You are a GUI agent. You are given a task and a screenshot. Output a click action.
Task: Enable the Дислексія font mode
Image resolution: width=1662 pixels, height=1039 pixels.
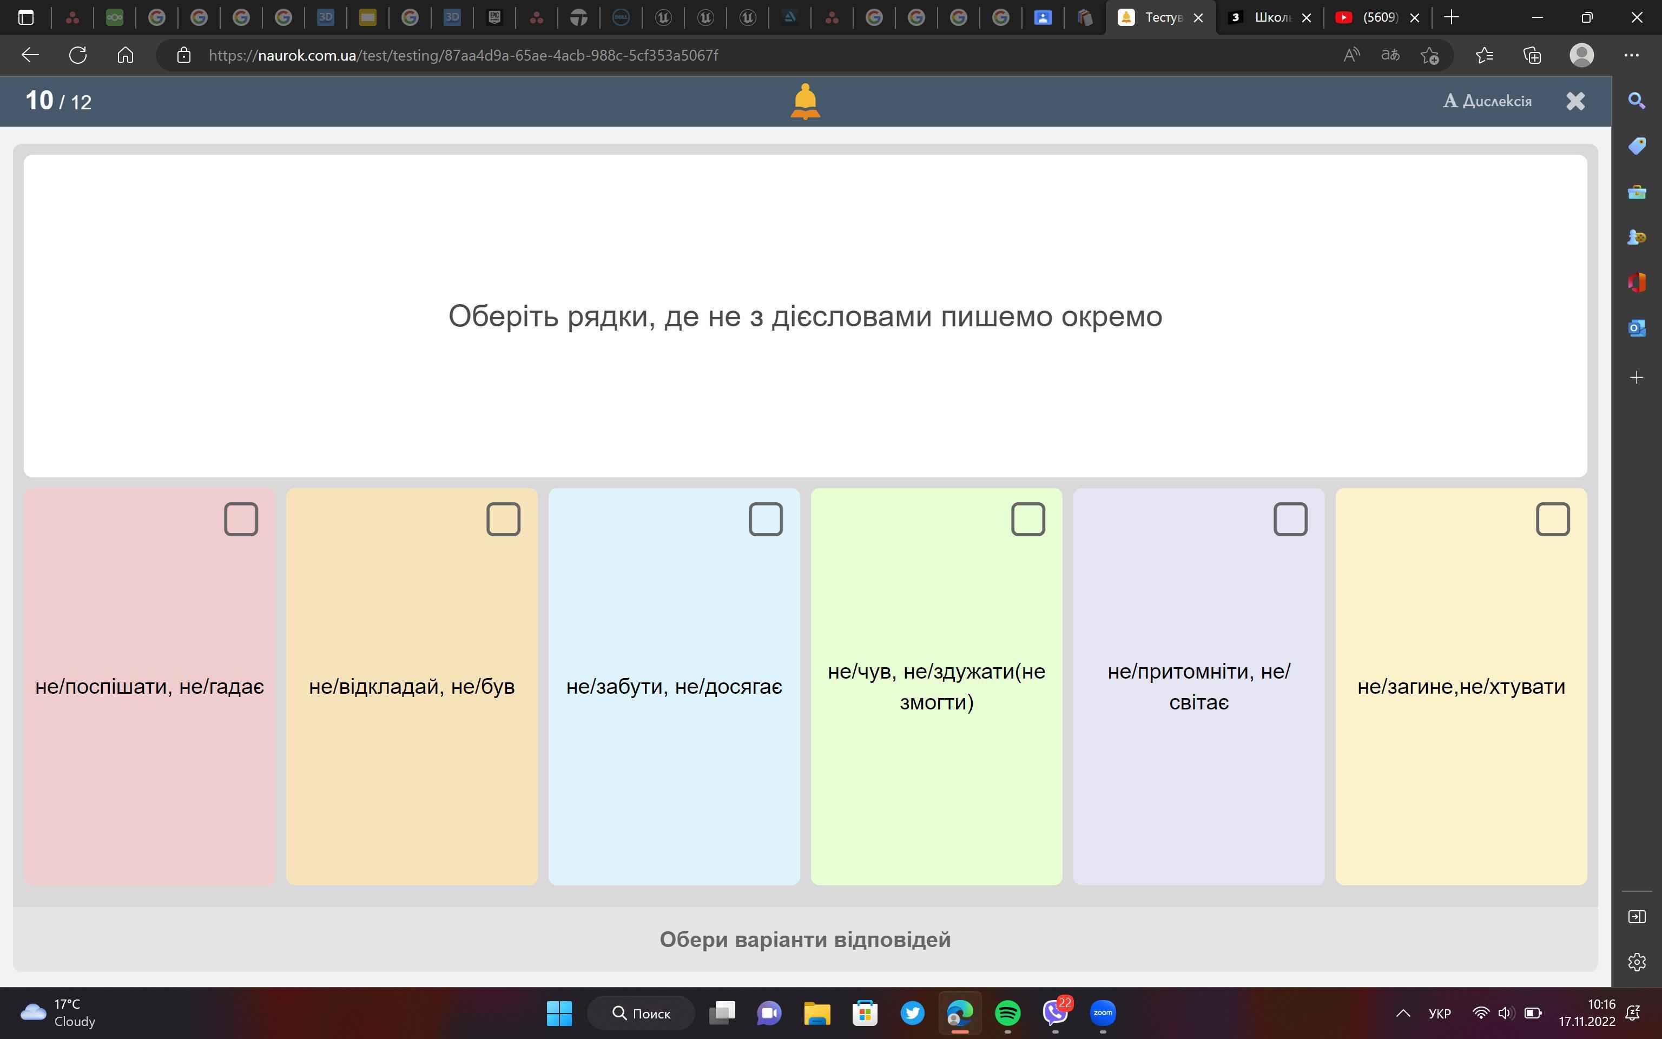(1487, 101)
